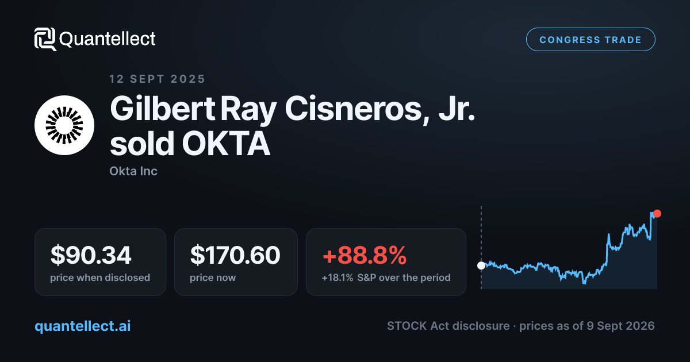Open the quantellect.ai link
The width and height of the screenshot is (690, 362).
[x=83, y=326]
